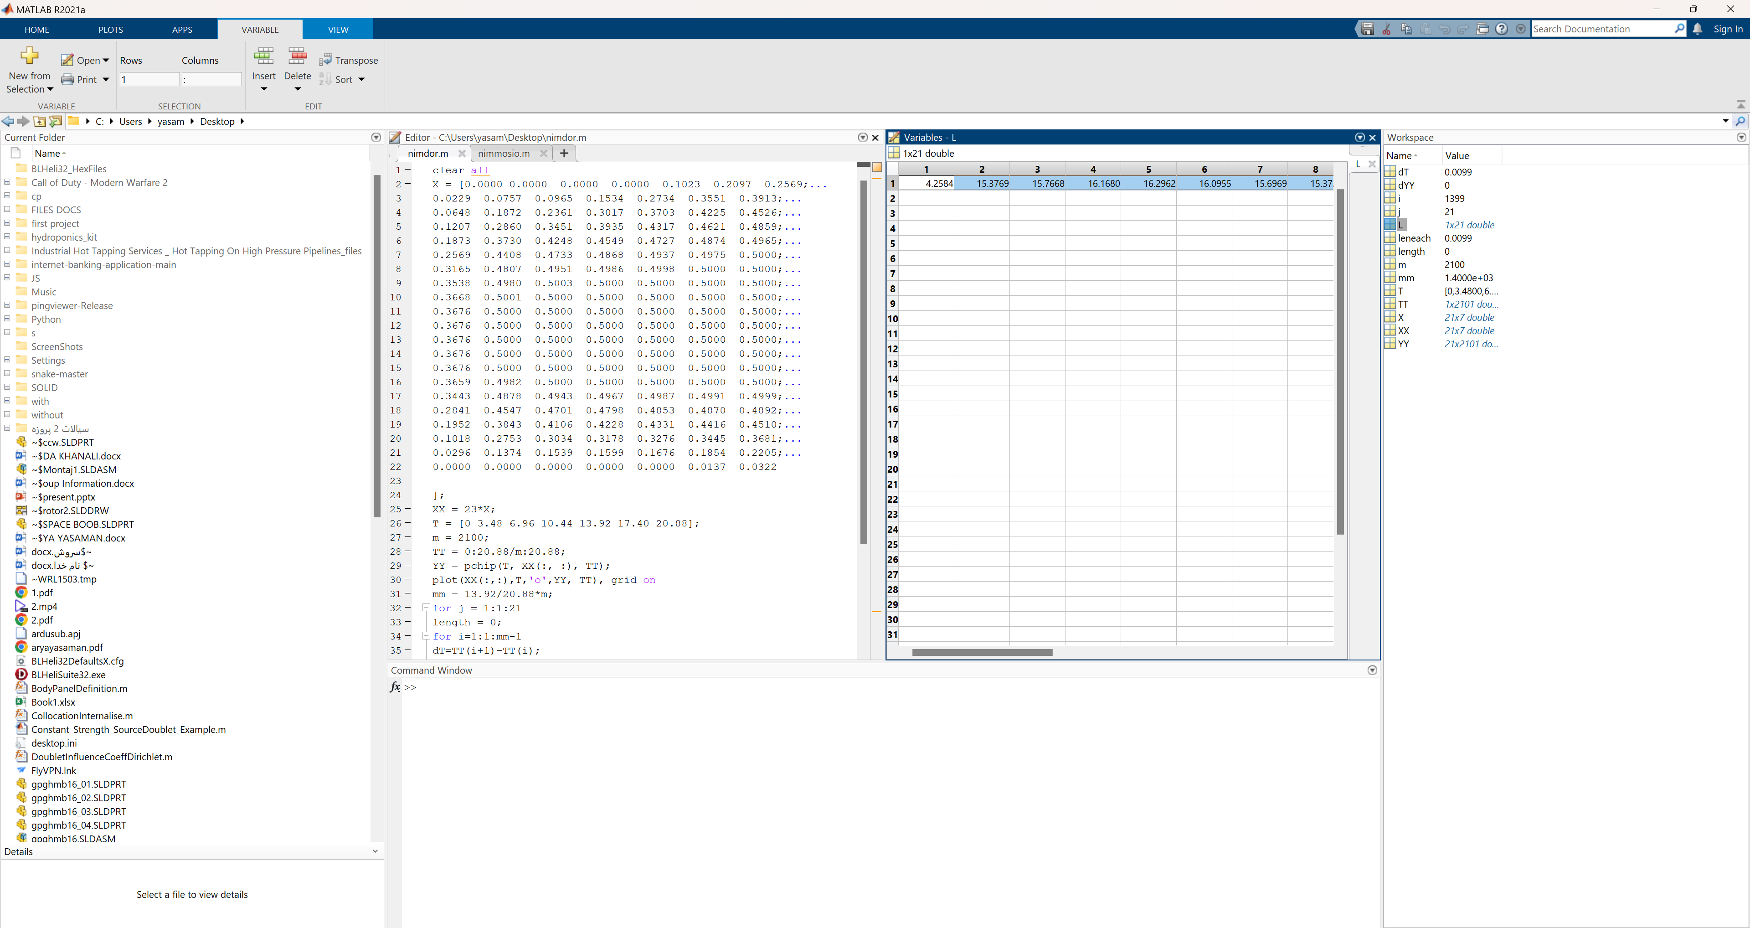Click the Search Documentation field

[x=1601, y=29]
